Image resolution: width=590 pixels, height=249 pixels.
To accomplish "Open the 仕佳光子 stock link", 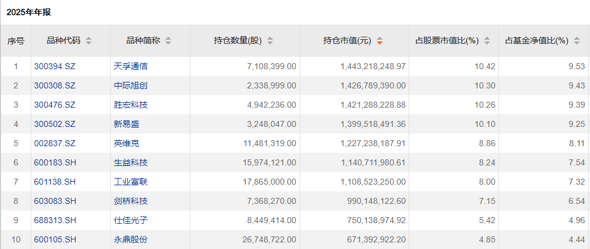I will (130, 220).
